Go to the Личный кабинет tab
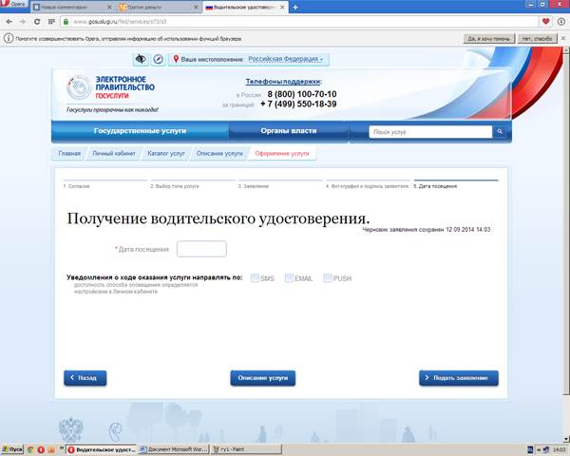The image size is (570, 456). [114, 154]
